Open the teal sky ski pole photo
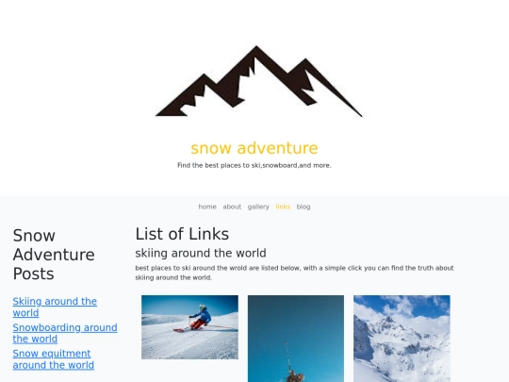 296,339
